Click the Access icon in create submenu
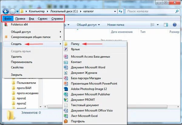This screenshot has height=125, width=182. 66,57
